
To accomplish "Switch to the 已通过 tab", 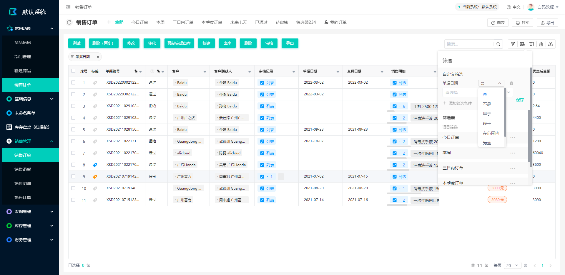I will click(261, 22).
